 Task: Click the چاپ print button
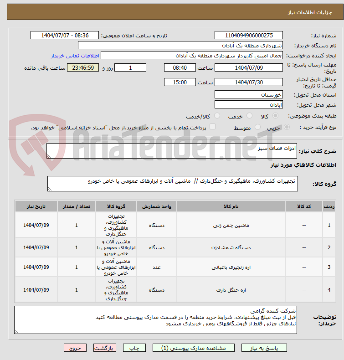(x=134, y=348)
